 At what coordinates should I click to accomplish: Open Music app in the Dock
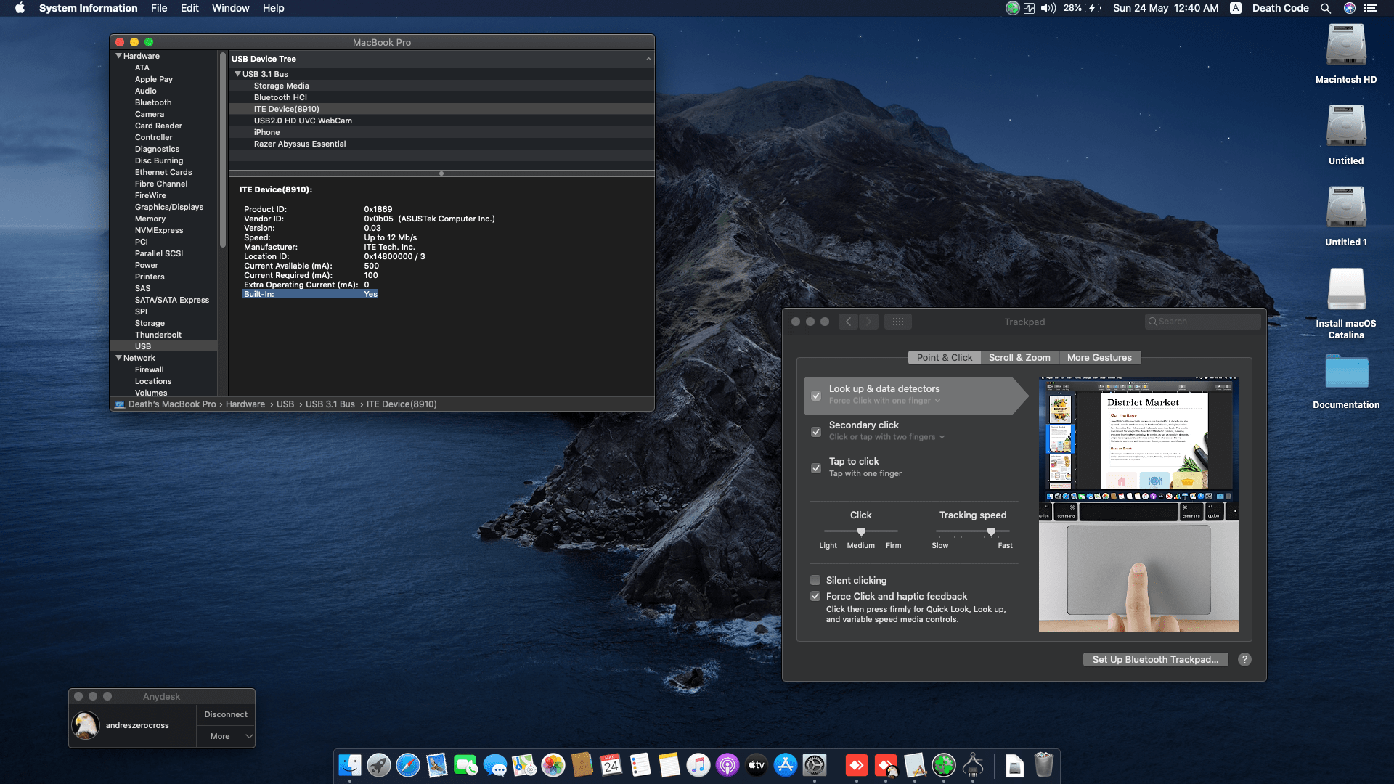(698, 765)
